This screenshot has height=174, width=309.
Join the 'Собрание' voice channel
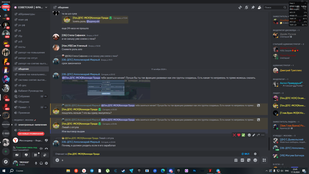click(x=31, y=96)
